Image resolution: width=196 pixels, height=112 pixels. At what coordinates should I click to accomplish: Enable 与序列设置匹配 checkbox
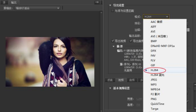point(113,11)
